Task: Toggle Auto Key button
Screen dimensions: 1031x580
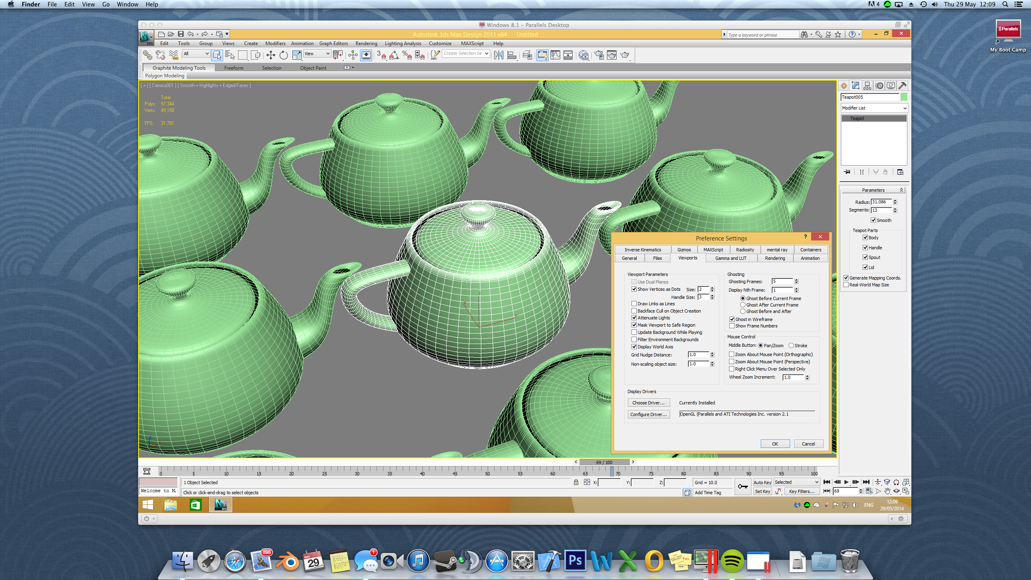Action: click(x=762, y=483)
